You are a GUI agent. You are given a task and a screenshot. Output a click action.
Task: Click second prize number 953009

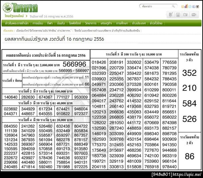tap(81, 97)
